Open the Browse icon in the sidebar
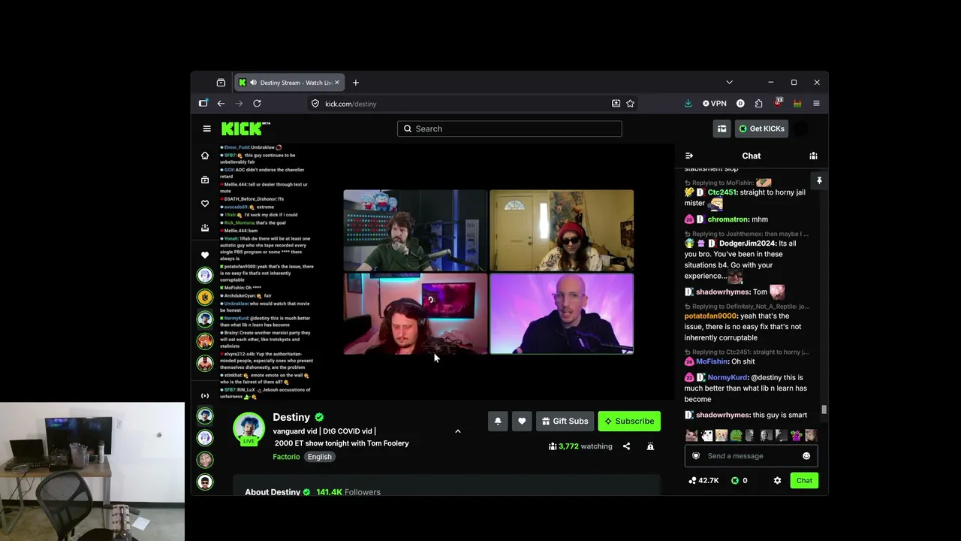This screenshot has height=541, width=961. pos(205,180)
